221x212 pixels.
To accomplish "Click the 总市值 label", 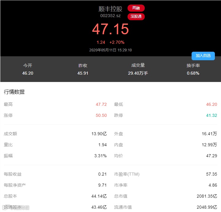I will [x=121, y=196].
